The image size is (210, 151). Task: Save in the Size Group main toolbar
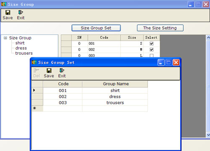(8, 15)
